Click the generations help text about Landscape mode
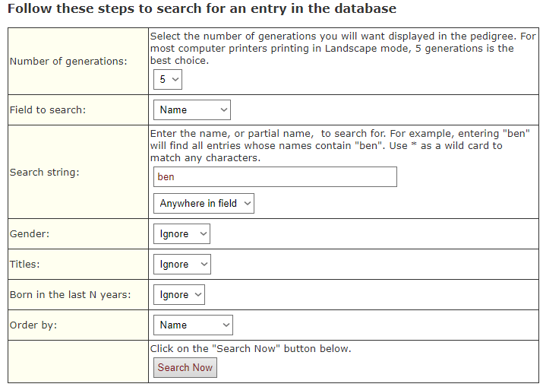Image resolution: width=543 pixels, height=387 pixels. 343,48
